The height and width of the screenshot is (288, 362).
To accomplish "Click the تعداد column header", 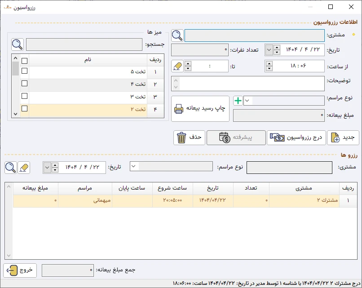I will pyautogui.click(x=251, y=188).
